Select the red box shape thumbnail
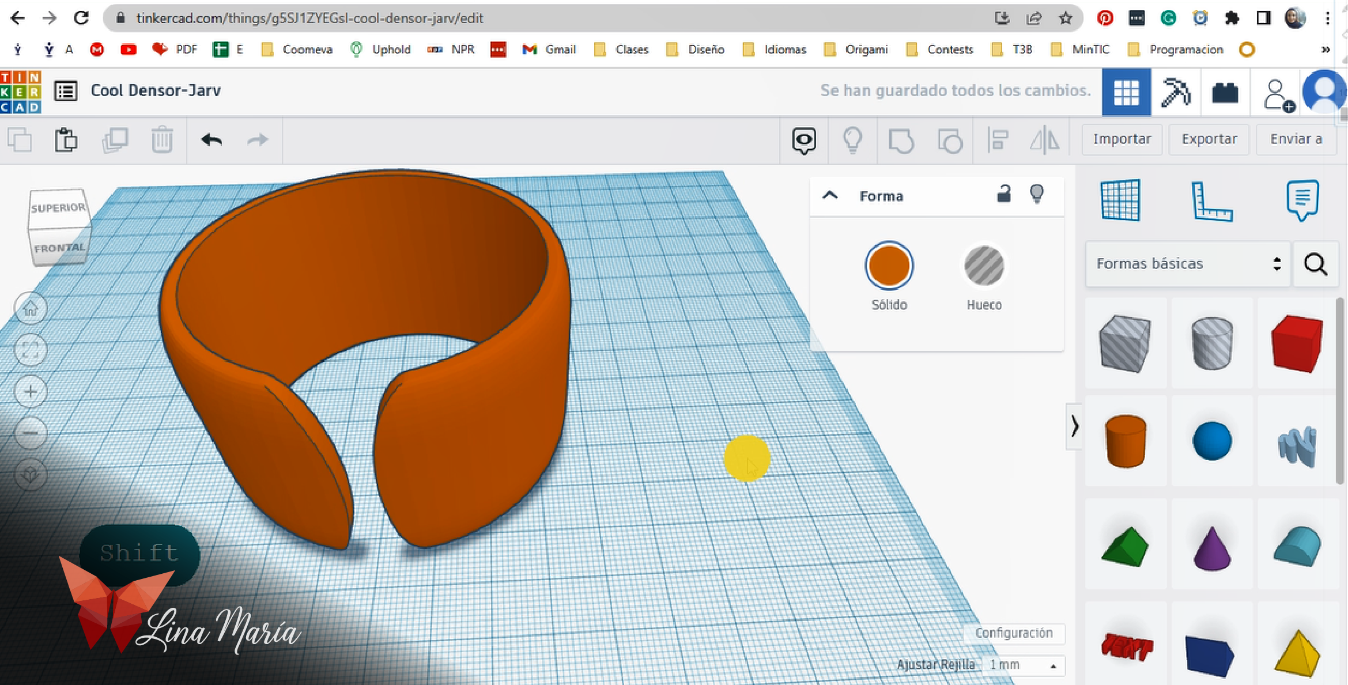 pos(1297,343)
